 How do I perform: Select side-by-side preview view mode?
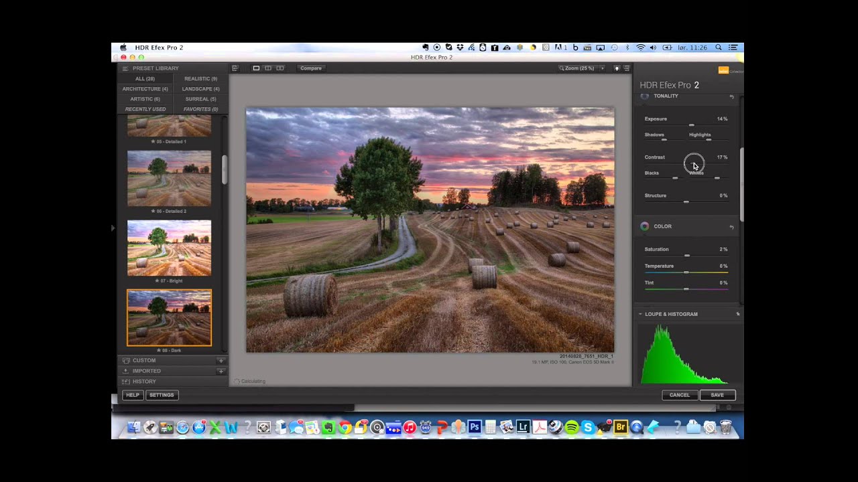coord(280,68)
